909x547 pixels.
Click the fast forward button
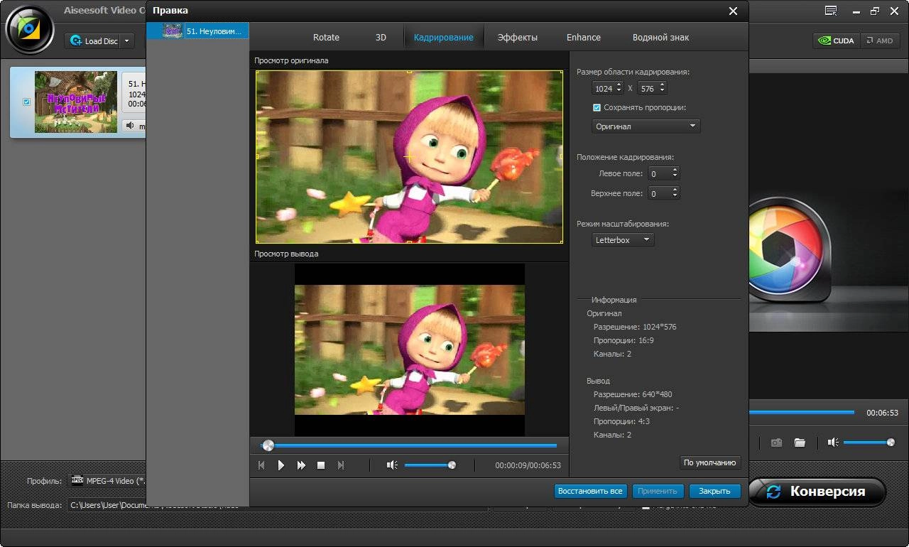coord(301,465)
